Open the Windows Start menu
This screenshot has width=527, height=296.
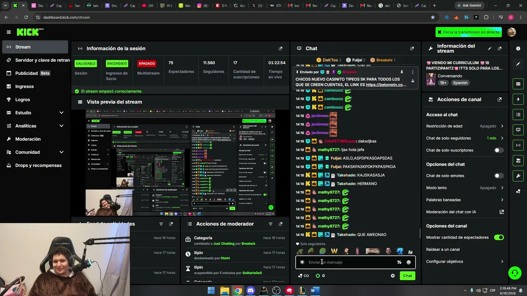pos(211,291)
